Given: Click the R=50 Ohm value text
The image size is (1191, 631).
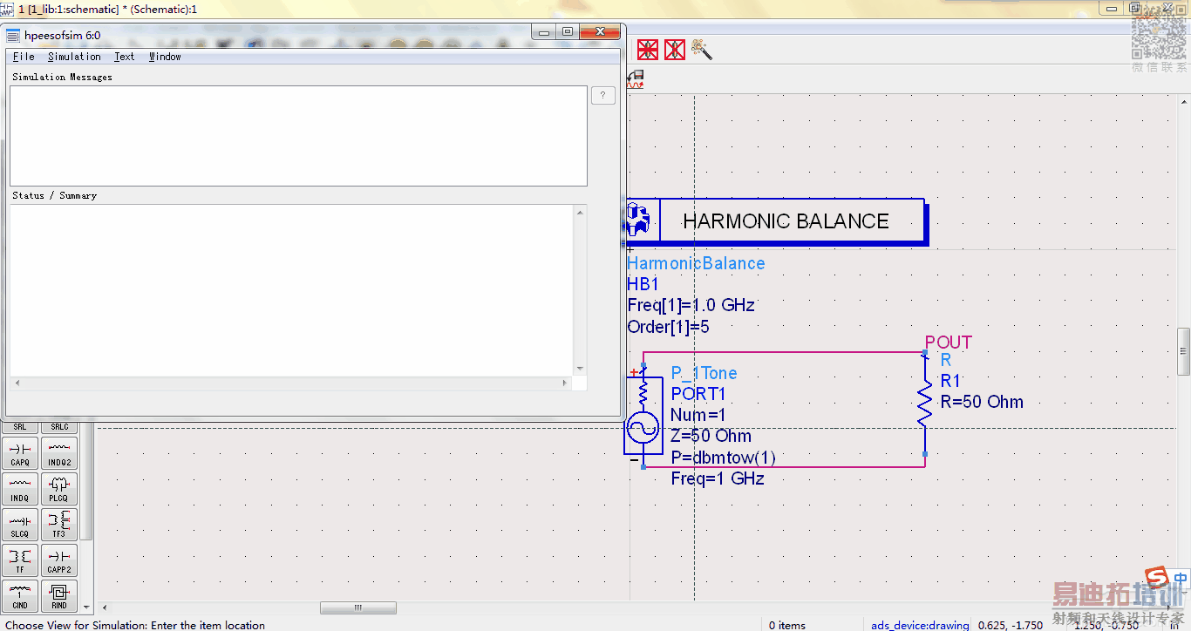Looking at the screenshot, I should point(982,402).
